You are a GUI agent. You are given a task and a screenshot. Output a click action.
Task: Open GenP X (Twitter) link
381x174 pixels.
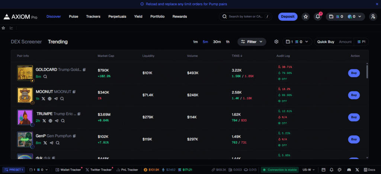coord(45,143)
